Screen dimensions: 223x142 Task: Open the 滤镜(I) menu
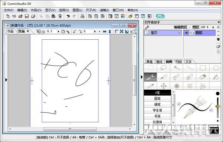(x=104, y=10)
